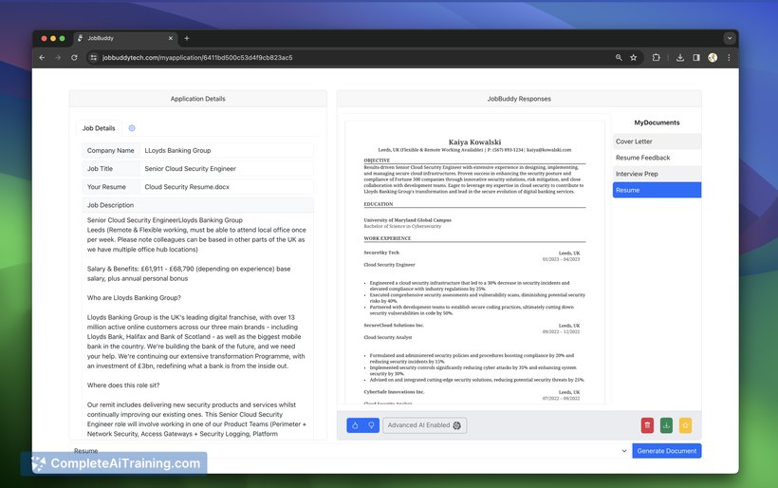Download document using green download icon
This screenshot has width=778, height=488.
666,425
